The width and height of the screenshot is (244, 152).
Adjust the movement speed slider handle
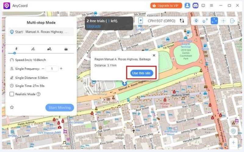[x=14, y=54]
